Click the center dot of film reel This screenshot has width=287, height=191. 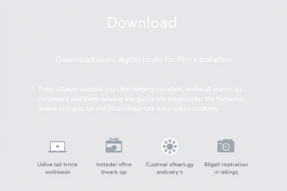(x=170, y=147)
